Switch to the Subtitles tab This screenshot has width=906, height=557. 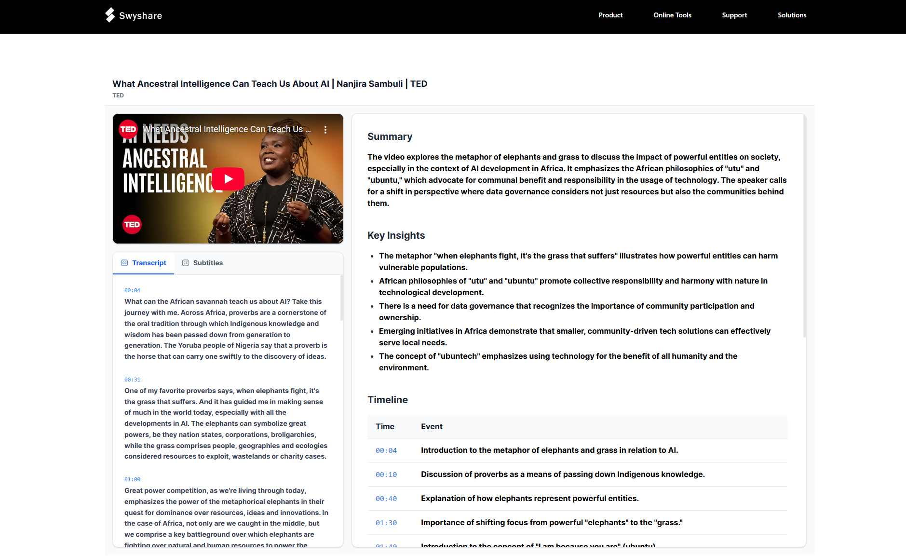tap(208, 263)
